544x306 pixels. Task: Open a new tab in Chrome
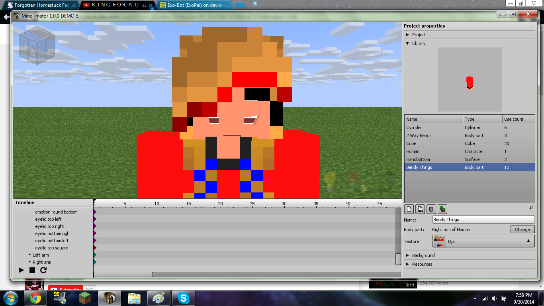click(x=240, y=5)
